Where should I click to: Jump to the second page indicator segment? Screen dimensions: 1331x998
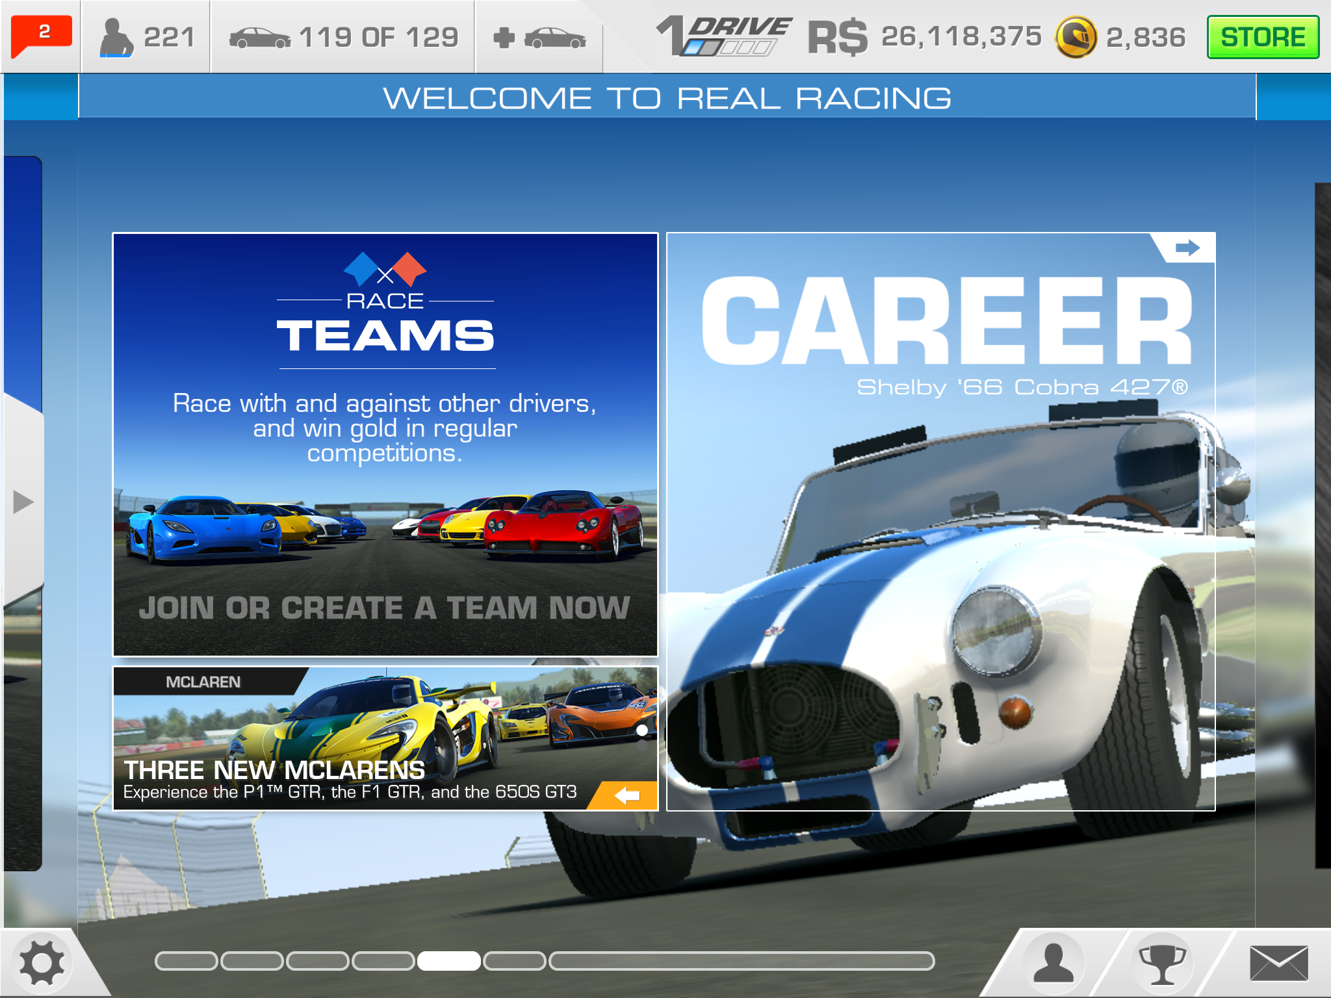252,961
